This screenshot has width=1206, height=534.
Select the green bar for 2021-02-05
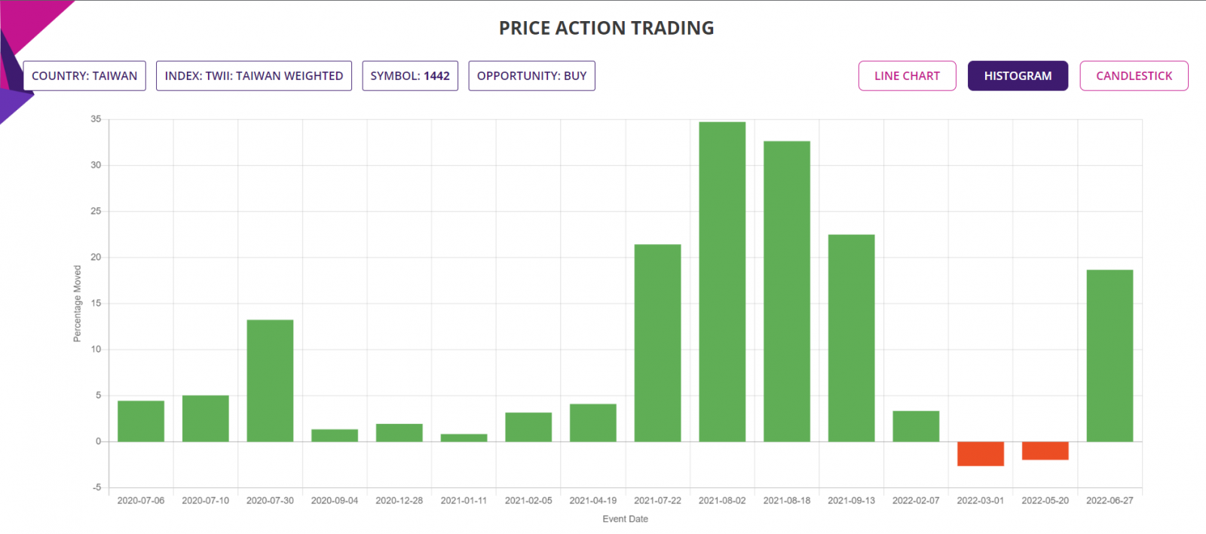tap(528, 427)
